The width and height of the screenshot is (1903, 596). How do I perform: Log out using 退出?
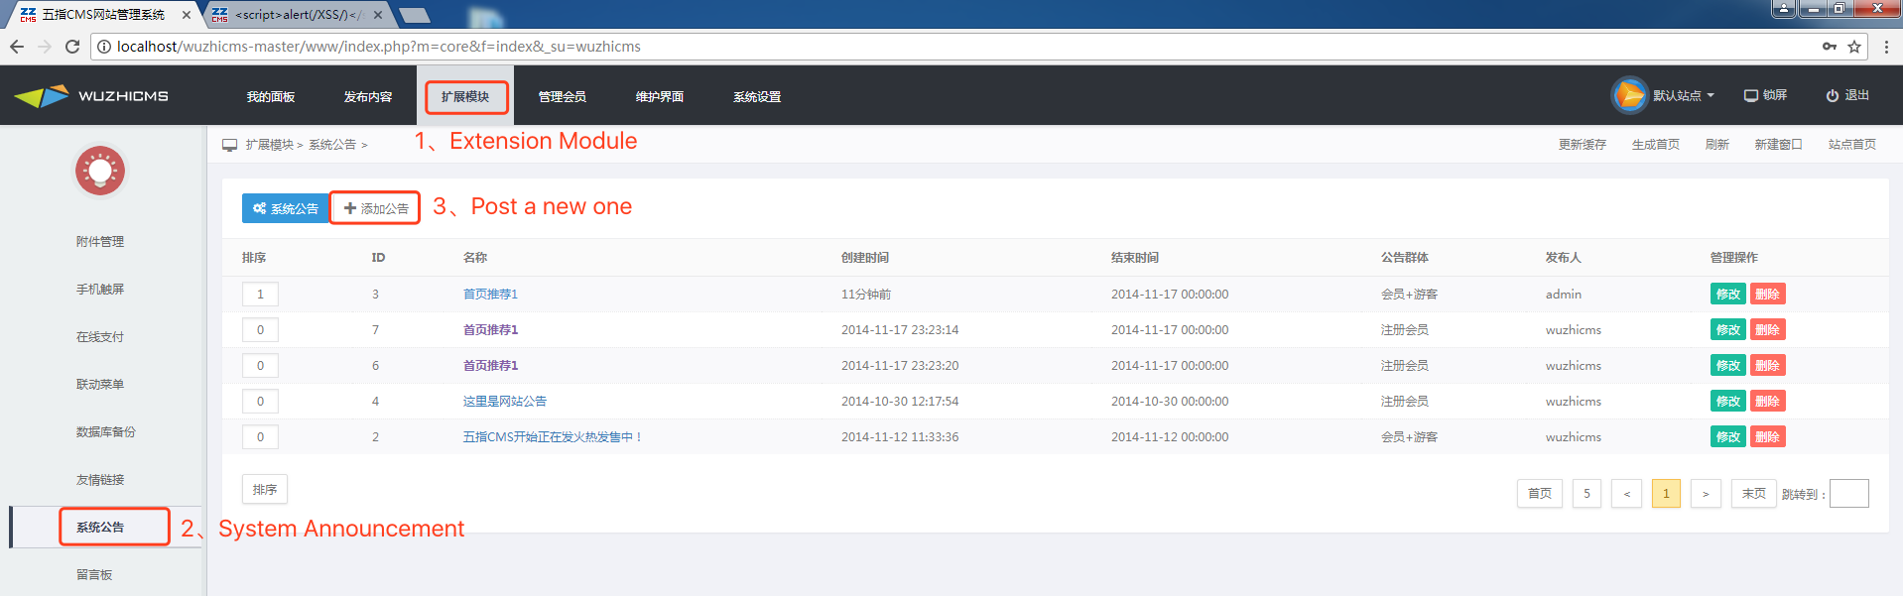click(x=1847, y=95)
